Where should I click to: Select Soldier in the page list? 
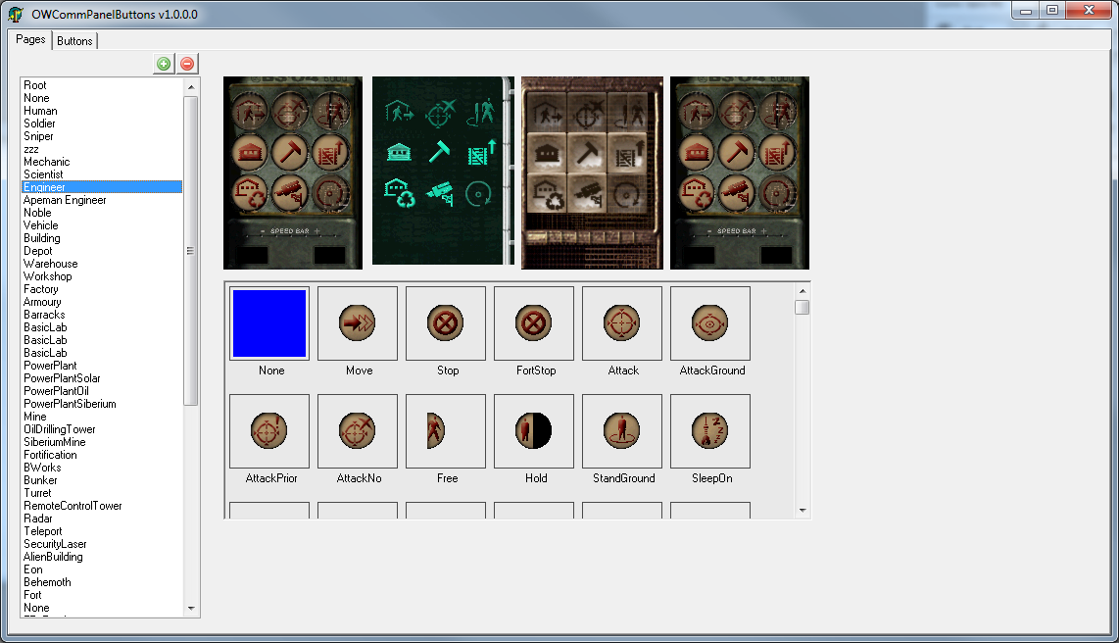102,124
